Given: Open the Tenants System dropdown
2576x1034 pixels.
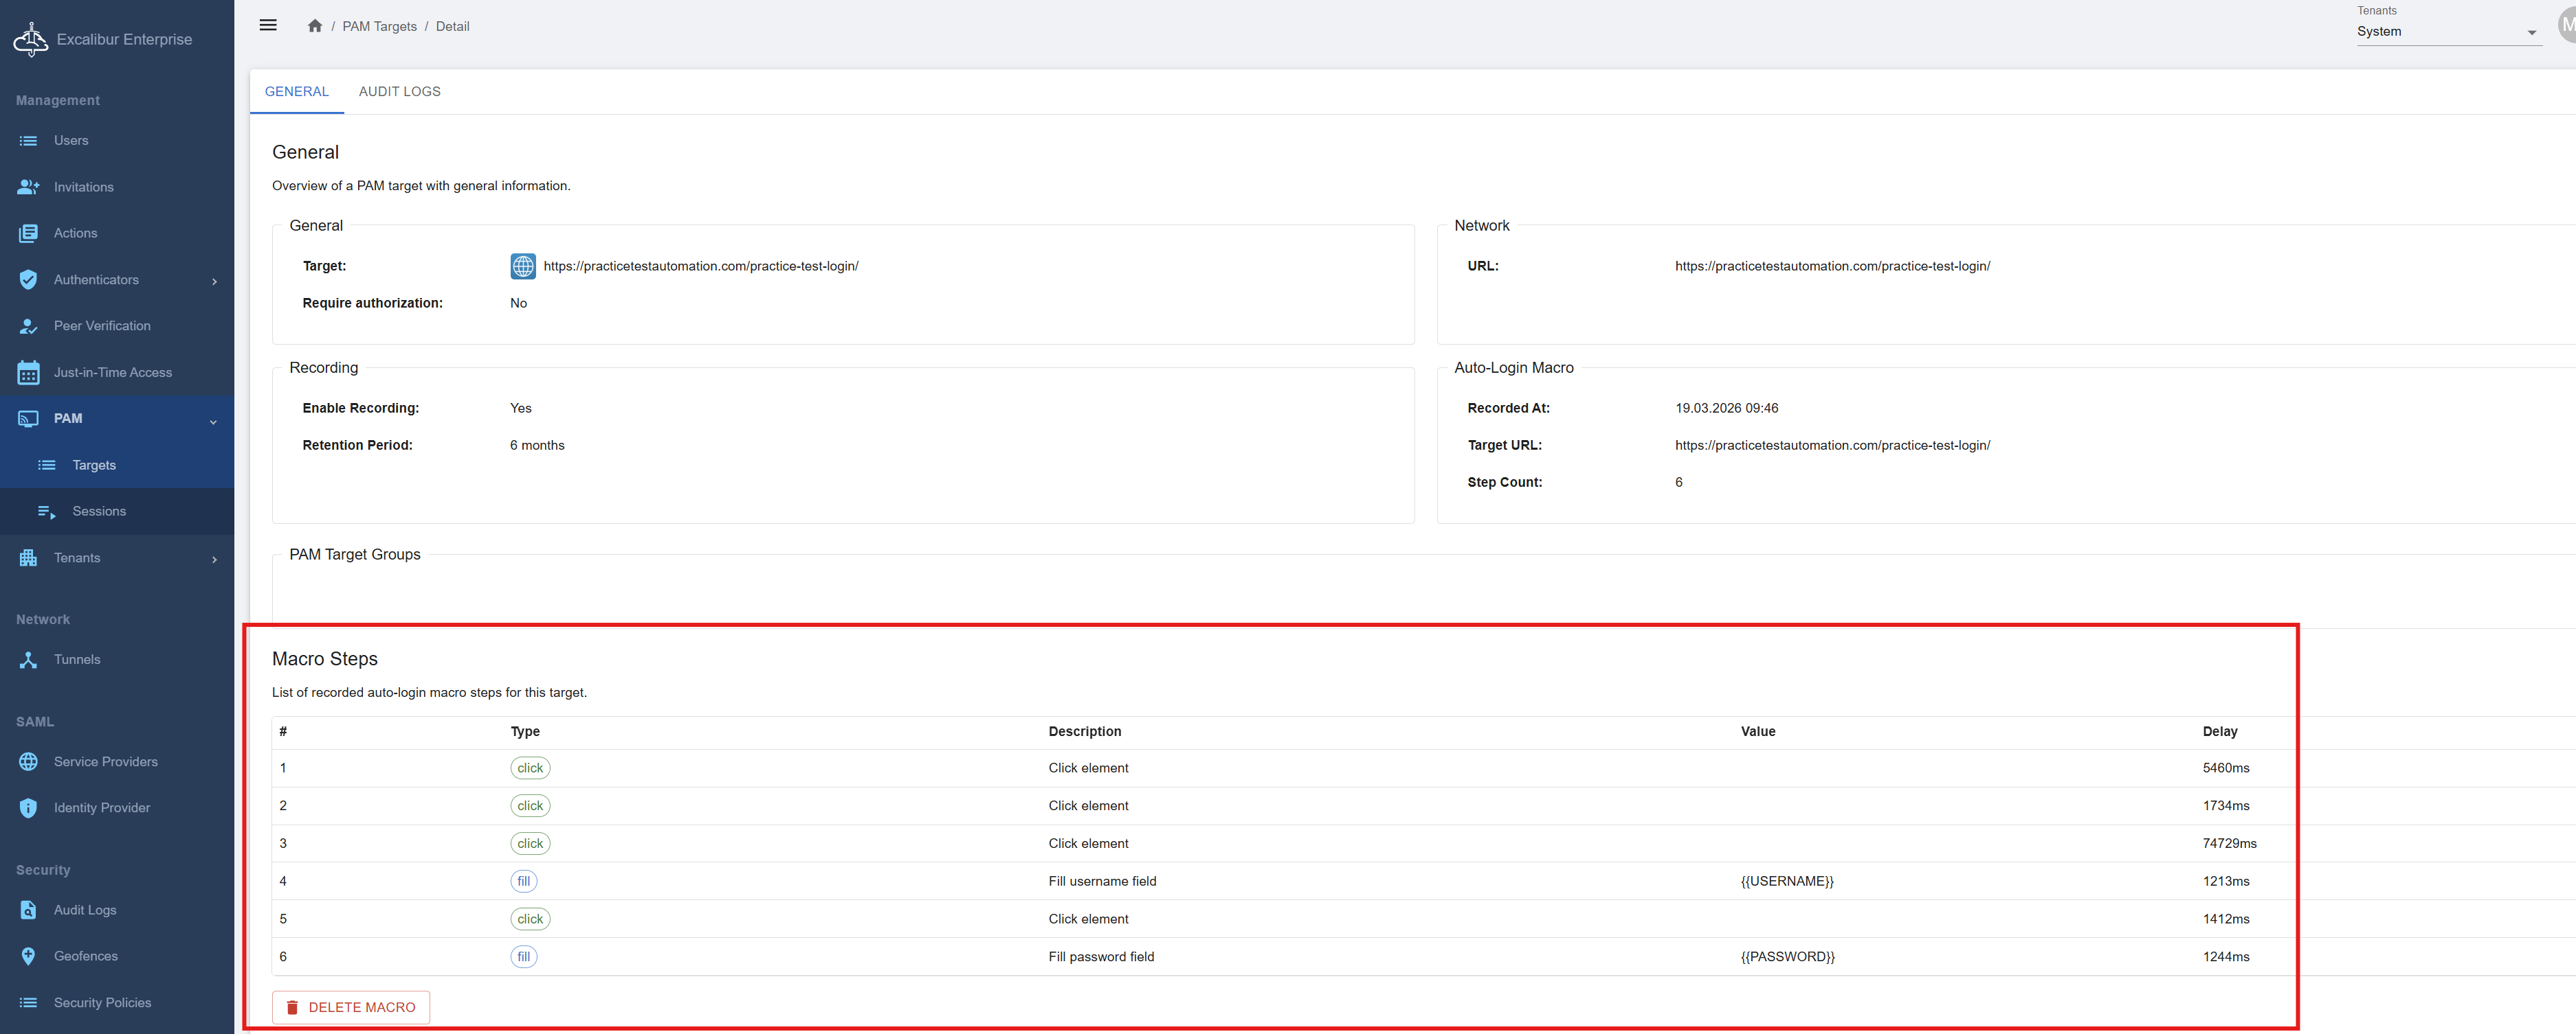Looking at the screenshot, I should coord(2446,32).
